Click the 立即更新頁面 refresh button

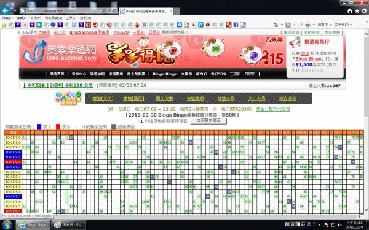click(x=208, y=121)
